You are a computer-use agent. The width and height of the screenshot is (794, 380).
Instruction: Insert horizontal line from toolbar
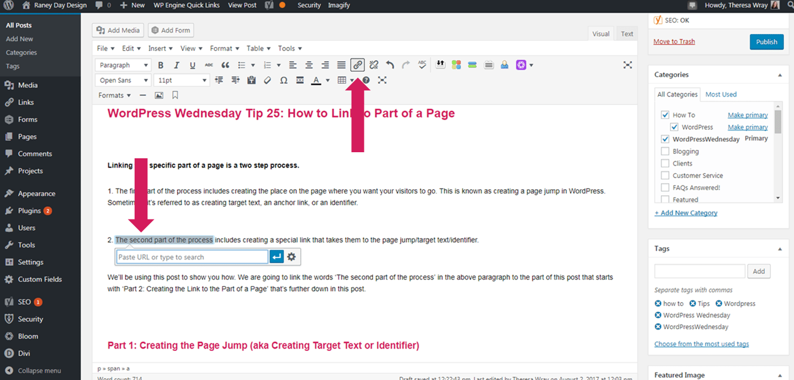(143, 95)
